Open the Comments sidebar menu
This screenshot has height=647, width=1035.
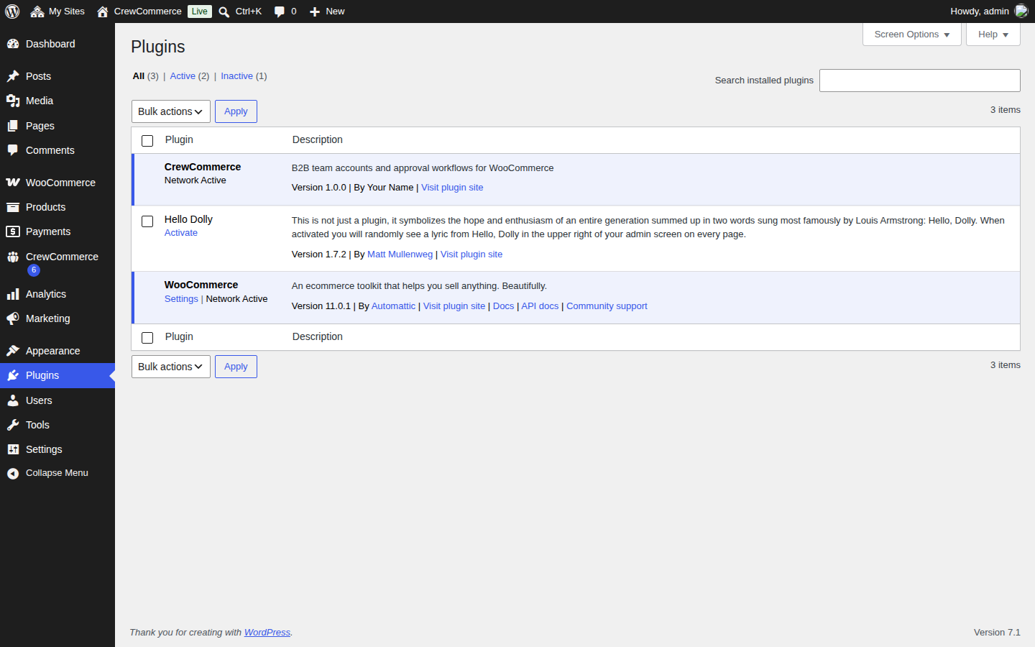57,150
